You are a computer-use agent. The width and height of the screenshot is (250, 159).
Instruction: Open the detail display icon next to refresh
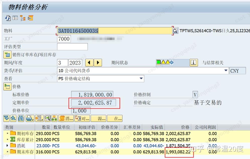16,18
